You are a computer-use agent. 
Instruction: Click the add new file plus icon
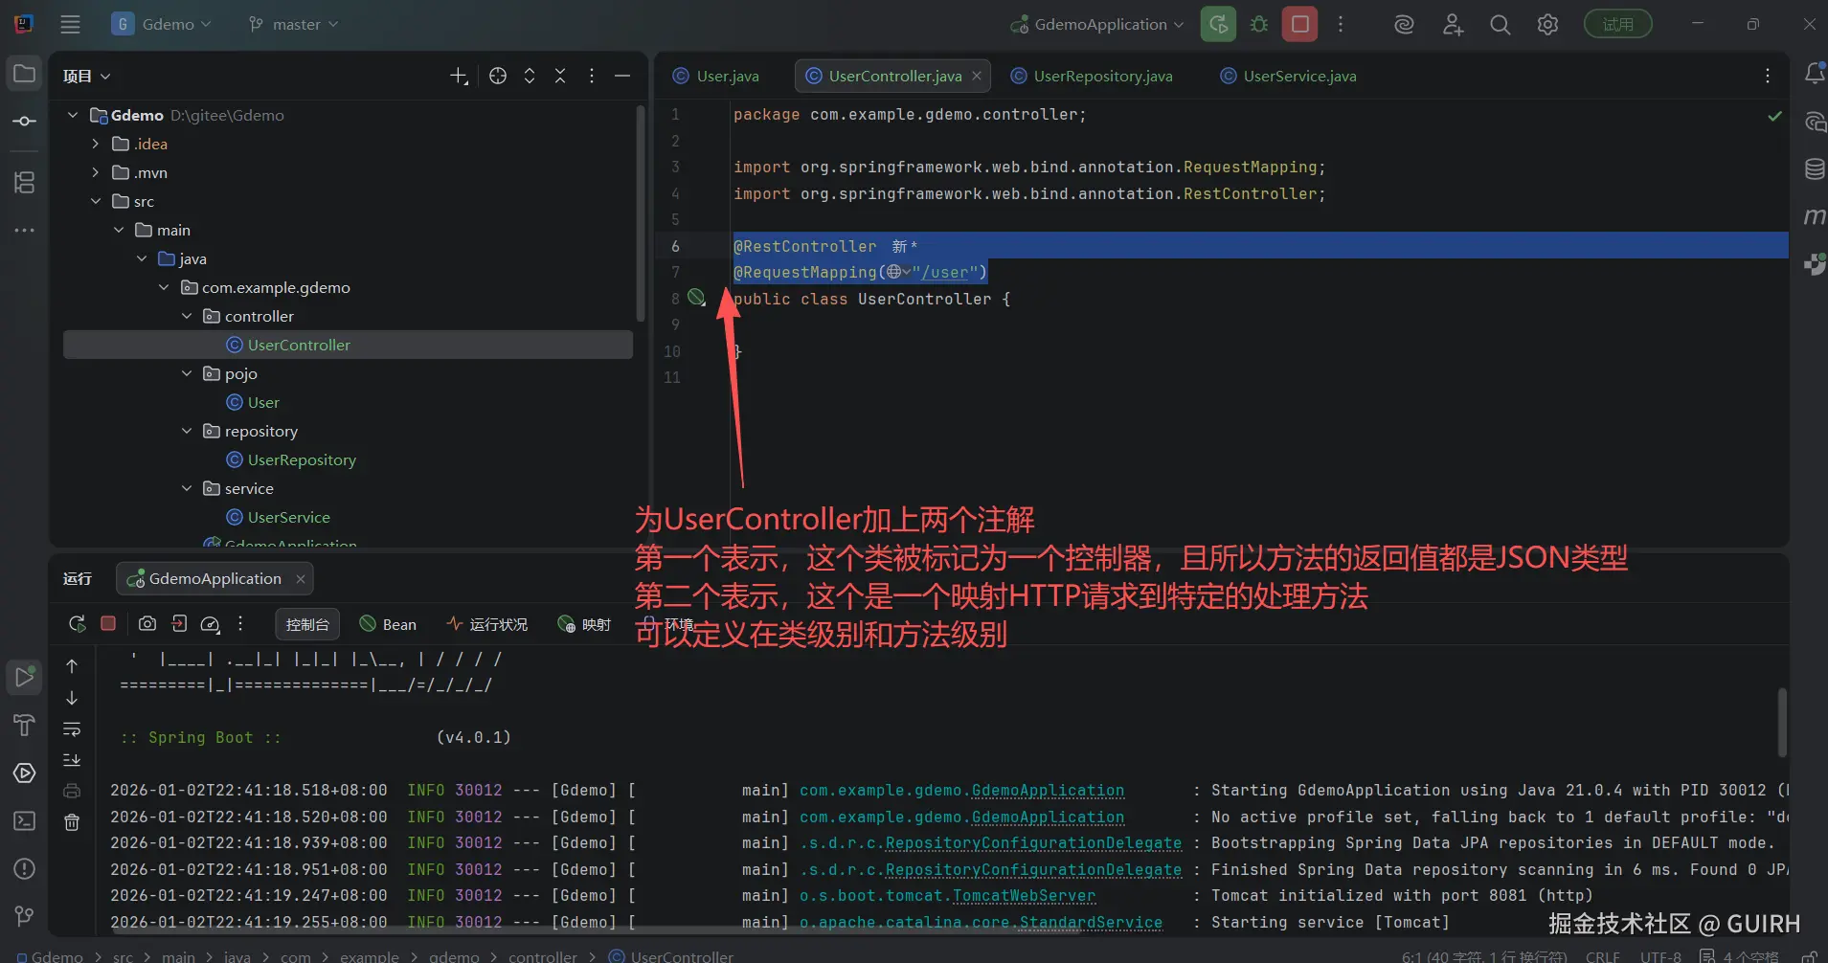(x=460, y=76)
